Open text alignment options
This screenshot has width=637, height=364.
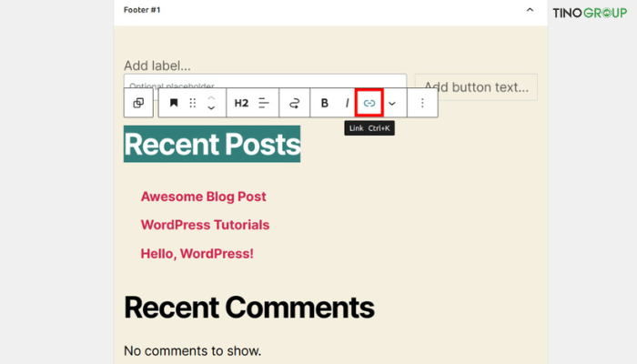(264, 103)
